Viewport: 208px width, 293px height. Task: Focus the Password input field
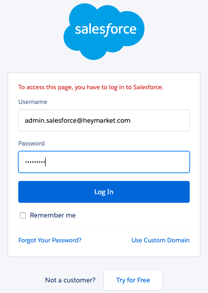[x=104, y=162]
